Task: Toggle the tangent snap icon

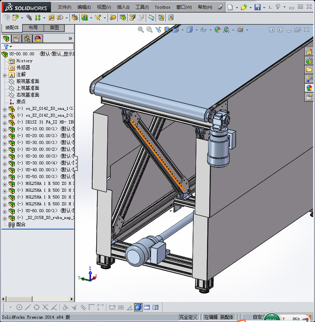Action: 65,308
